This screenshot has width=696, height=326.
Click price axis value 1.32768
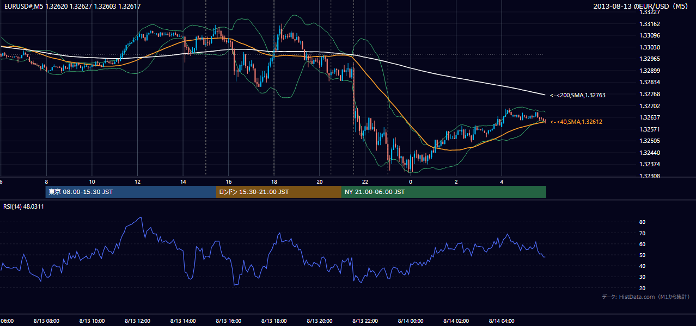tap(649, 94)
